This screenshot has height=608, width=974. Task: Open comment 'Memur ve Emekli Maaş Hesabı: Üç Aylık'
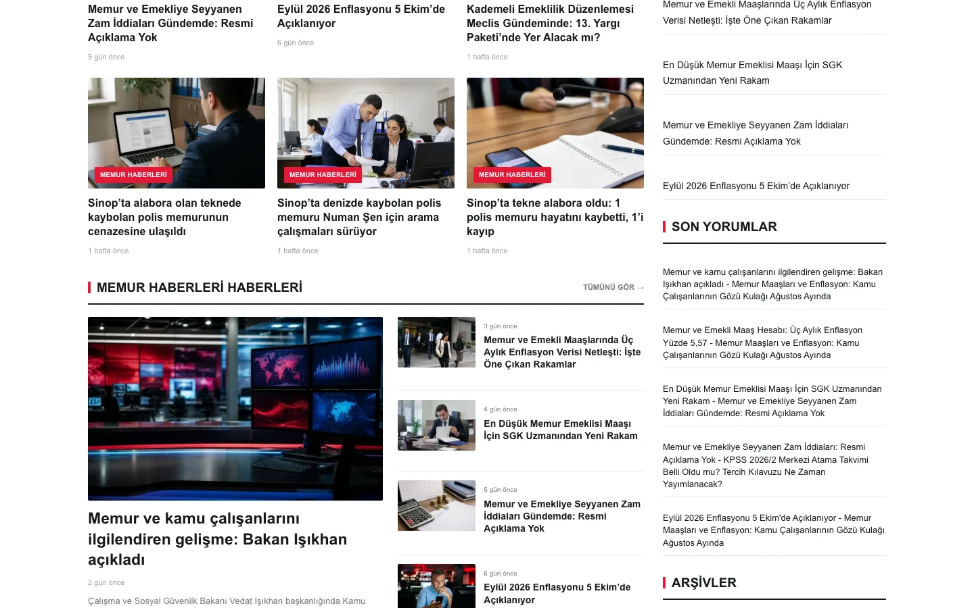(x=762, y=343)
